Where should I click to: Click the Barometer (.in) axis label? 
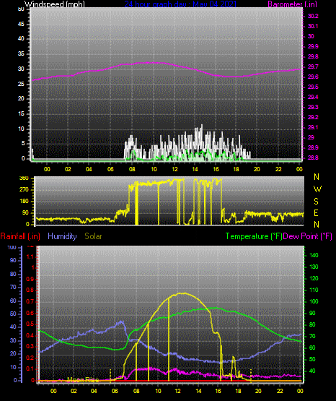(x=292, y=4)
